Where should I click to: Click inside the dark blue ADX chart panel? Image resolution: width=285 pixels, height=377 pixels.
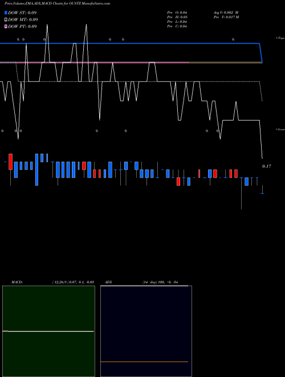(146, 331)
